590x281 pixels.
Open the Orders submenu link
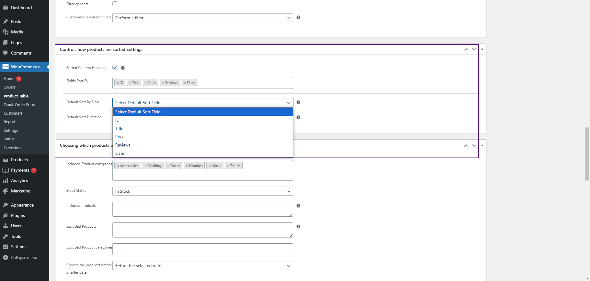coord(10,87)
